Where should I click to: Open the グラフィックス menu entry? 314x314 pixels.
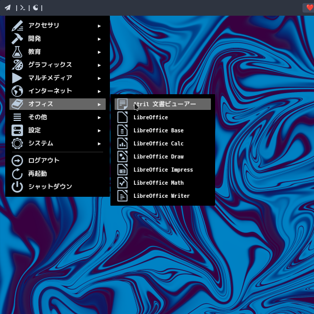(58, 65)
